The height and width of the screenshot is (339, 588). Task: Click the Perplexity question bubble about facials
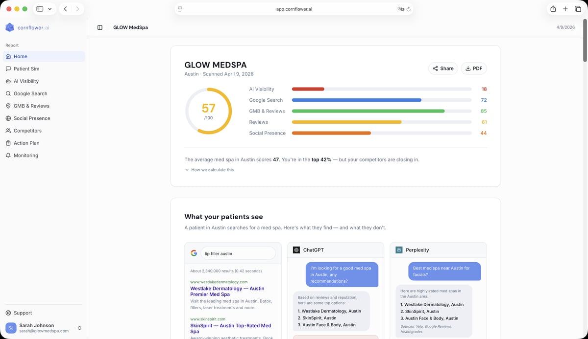click(x=444, y=271)
